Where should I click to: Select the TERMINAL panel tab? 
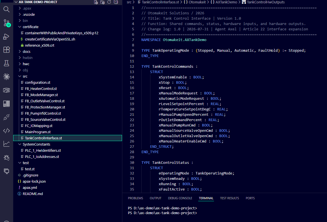point(206,198)
